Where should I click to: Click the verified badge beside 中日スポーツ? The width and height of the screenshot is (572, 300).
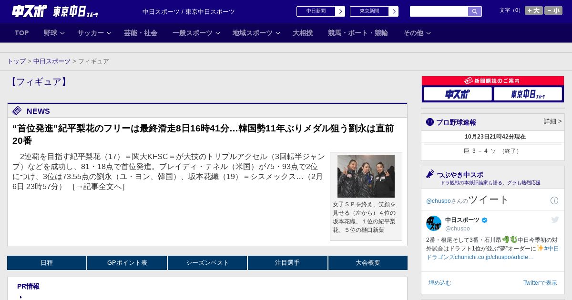(485, 220)
